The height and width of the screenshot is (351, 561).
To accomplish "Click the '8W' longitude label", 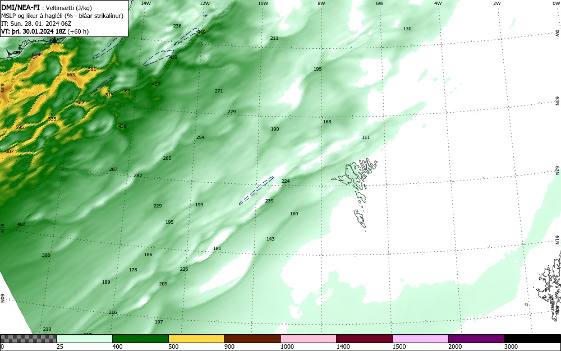I will (321, 3).
